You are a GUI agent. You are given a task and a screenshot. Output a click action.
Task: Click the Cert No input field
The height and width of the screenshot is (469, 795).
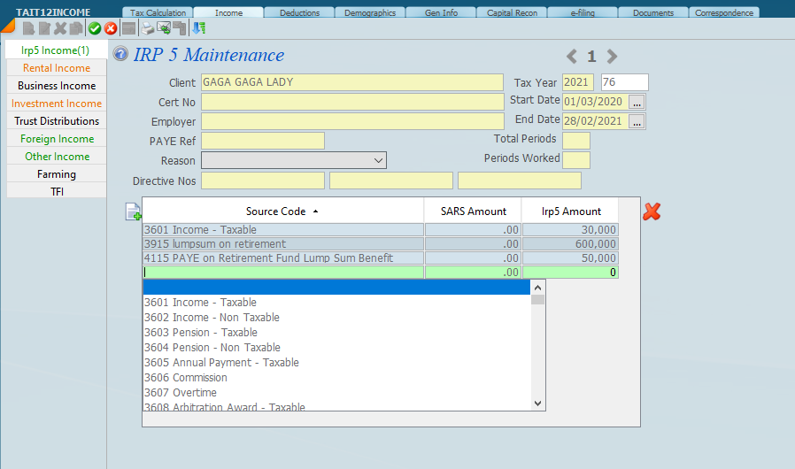pyautogui.click(x=352, y=102)
